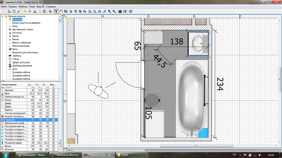Click the Create photo camera icon
This screenshot has height=158, width=282.
[120, 11]
